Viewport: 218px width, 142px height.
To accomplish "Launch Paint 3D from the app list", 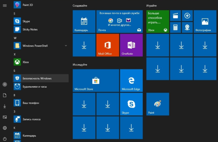I will click(x=41, y=5).
